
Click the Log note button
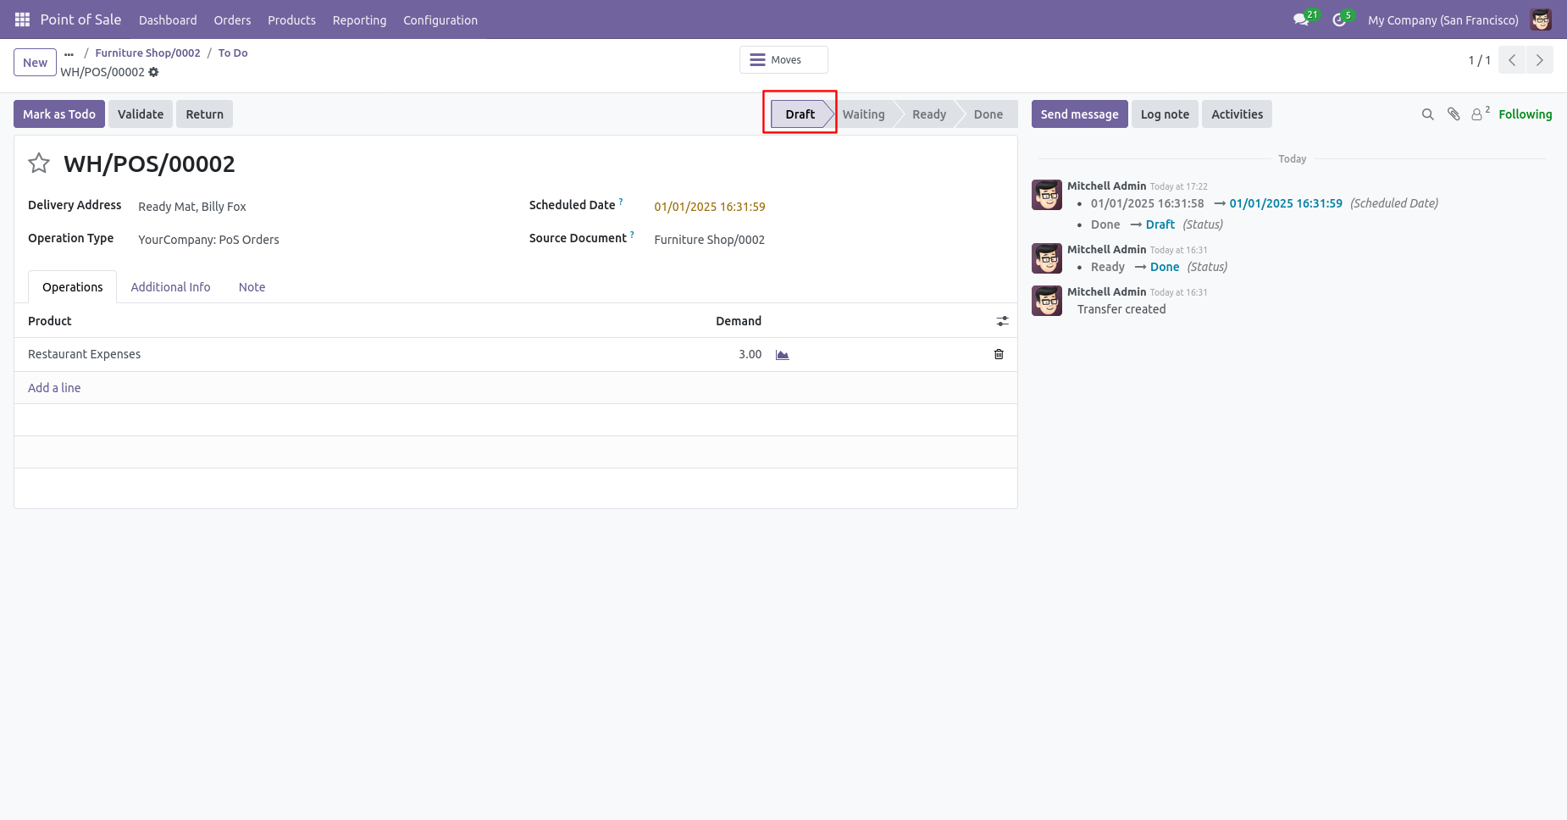pyautogui.click(x=1165, y=114)
